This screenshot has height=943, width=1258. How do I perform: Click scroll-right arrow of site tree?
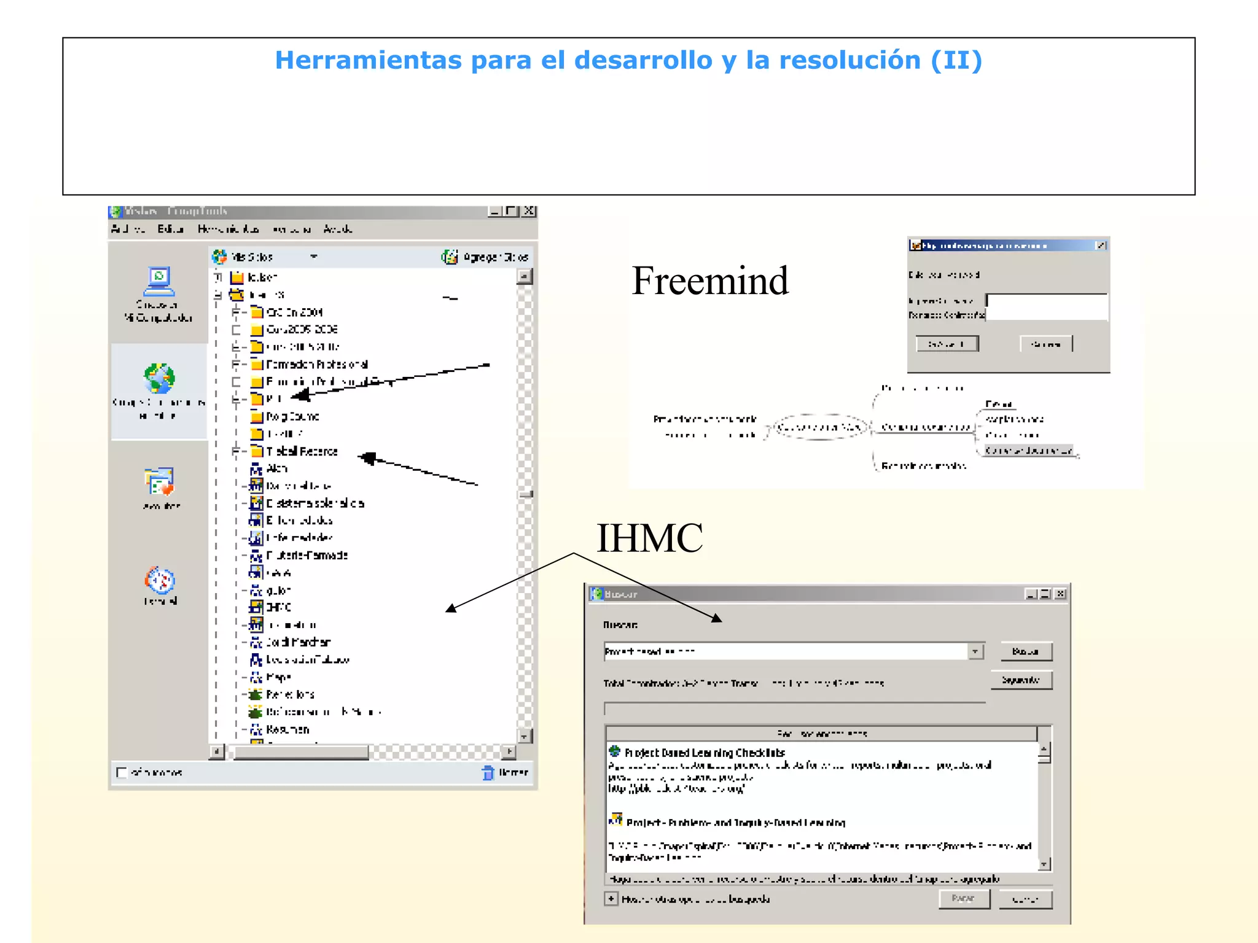pos(509,751)
